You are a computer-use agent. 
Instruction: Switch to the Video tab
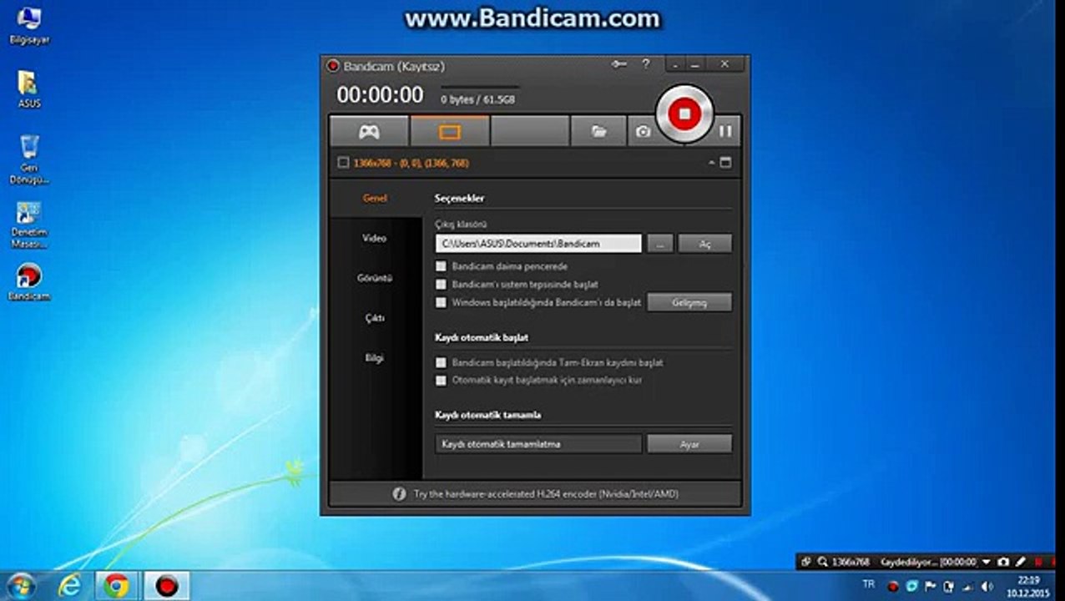click(375, 238)
